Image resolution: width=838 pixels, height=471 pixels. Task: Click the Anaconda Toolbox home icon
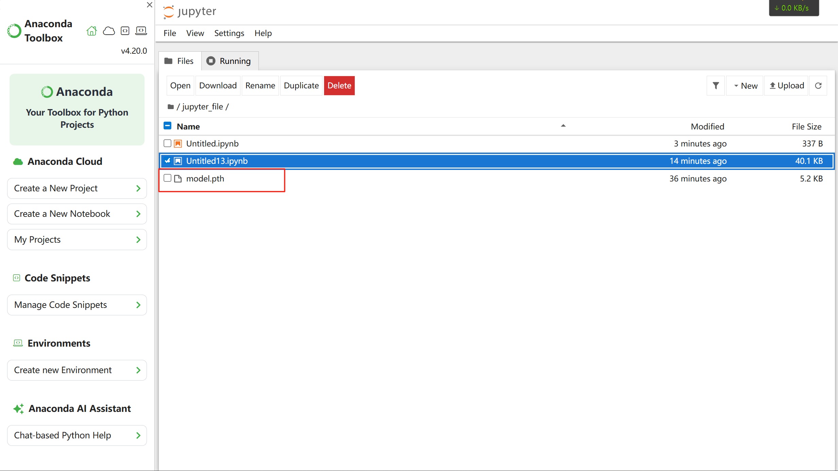point(91,31)
